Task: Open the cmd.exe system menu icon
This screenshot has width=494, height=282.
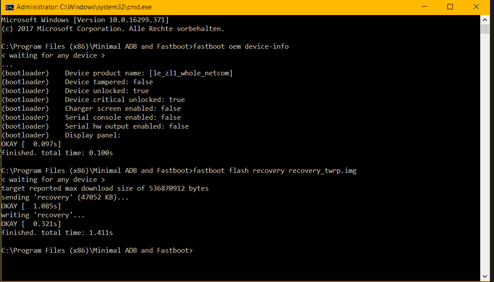Action: (x=9, y=7)
